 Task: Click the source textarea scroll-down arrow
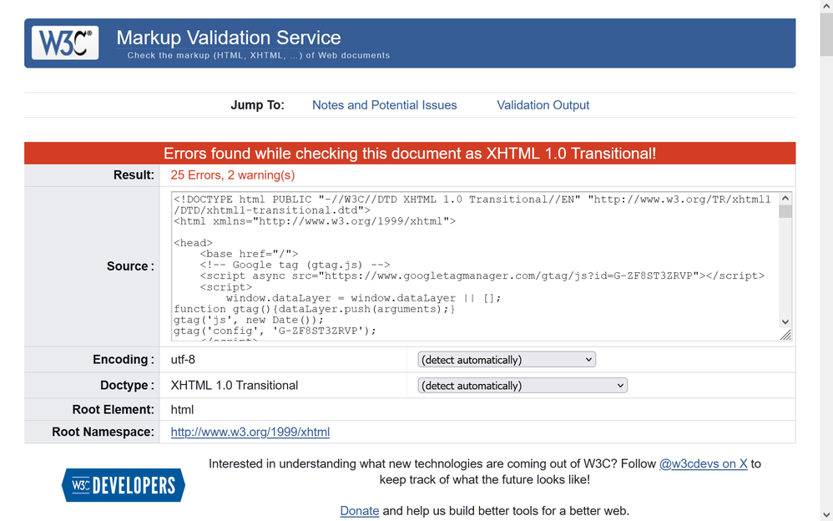point(785,321)
